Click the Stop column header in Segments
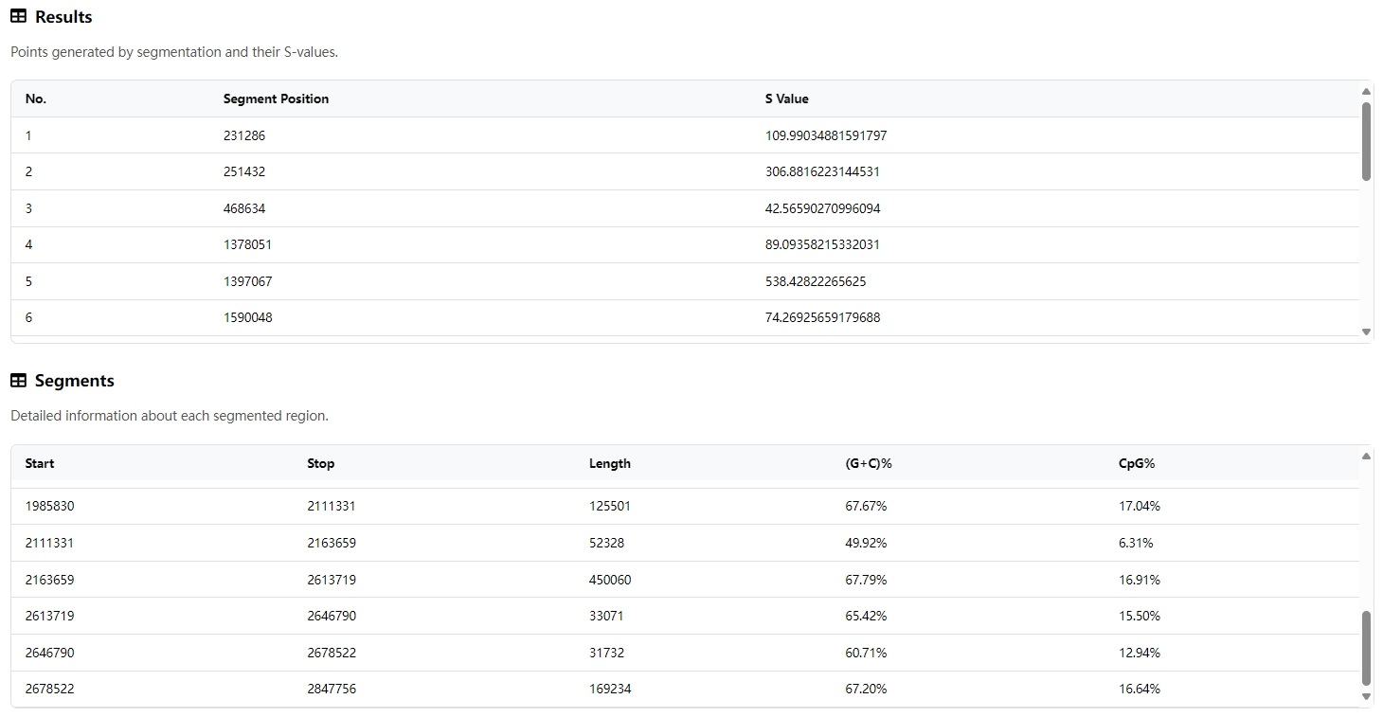This screenshot has height=717, width=1383. (x=321, y=463)
